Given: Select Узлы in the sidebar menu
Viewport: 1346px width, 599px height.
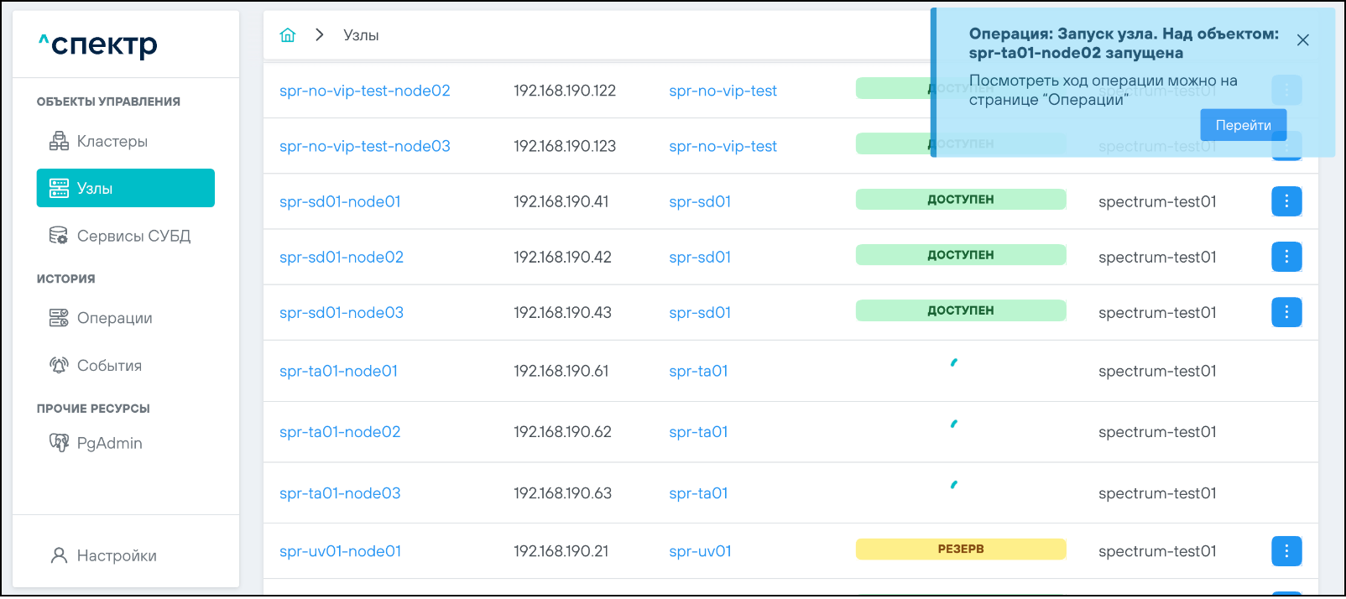Looking at the screenshot, I should 126,188.
